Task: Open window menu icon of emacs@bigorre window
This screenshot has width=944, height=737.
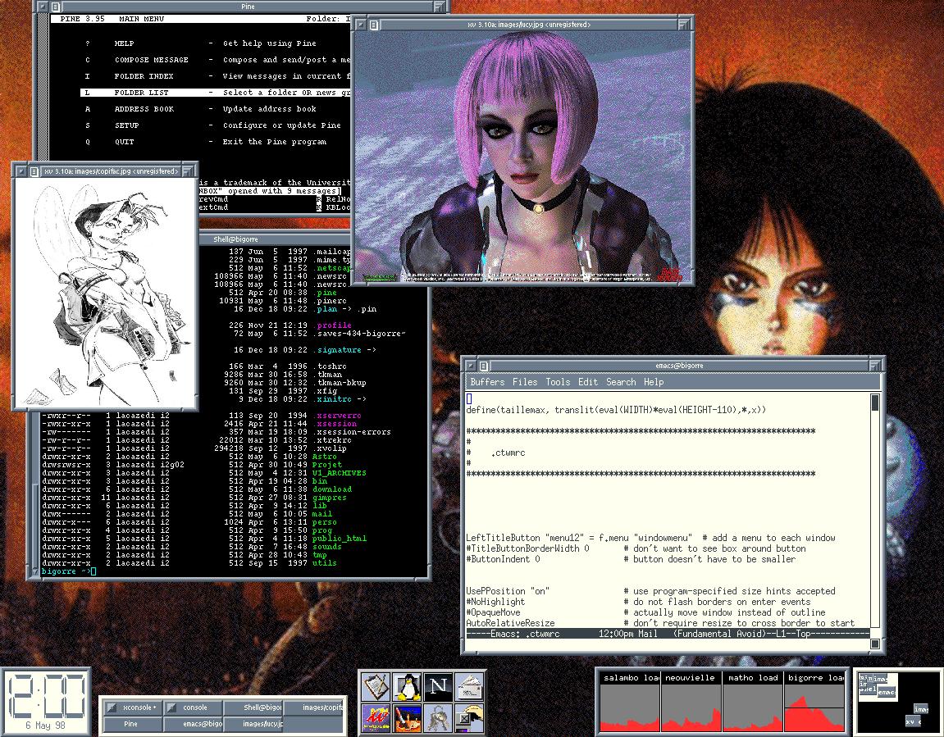Action: (483, 365)
